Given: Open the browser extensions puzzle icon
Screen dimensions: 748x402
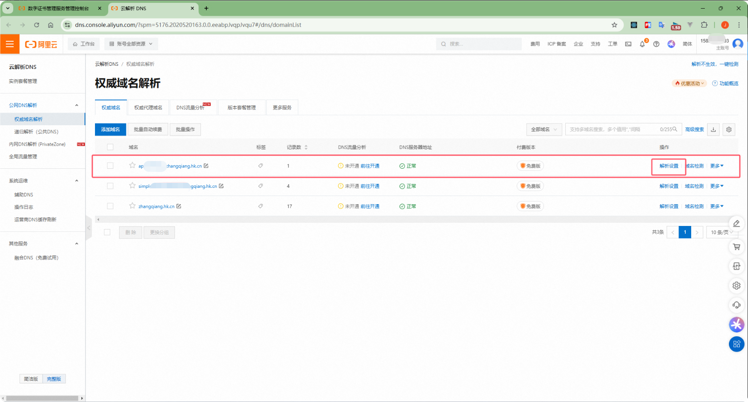Looking at the screenshot, I should [x=704, y=25].
